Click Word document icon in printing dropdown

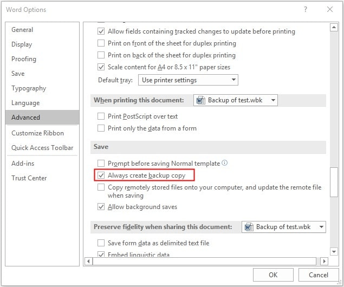[x=200, y=100]
